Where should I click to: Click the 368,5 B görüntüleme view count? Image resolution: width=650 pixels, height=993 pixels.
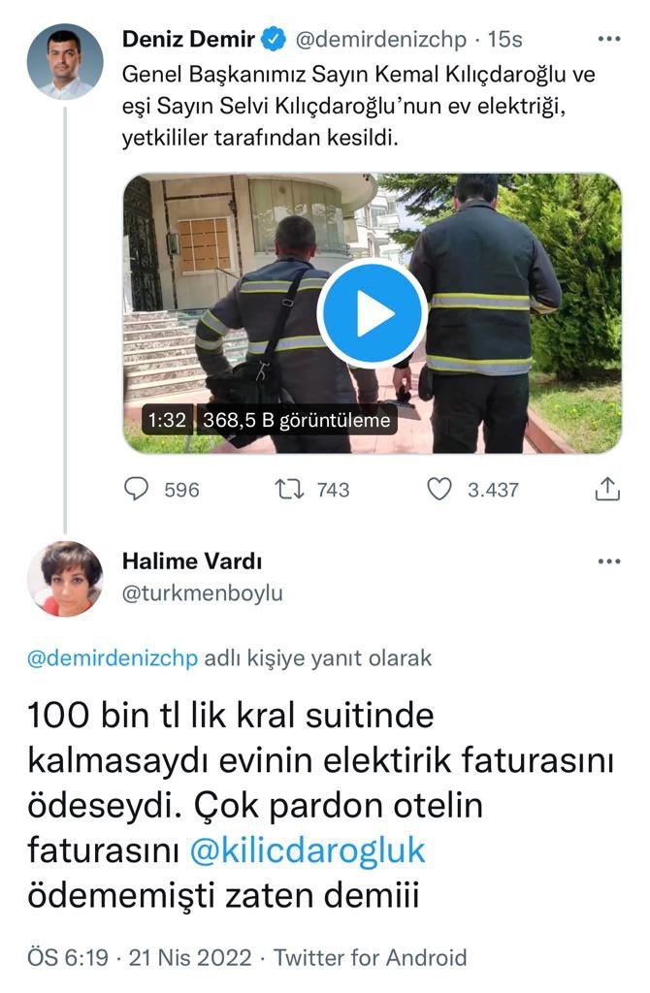click(x=297, y=420)
